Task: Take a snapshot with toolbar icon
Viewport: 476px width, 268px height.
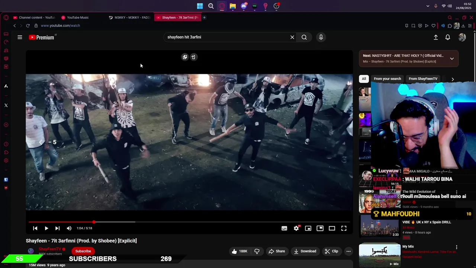Action: pos(413,26)
